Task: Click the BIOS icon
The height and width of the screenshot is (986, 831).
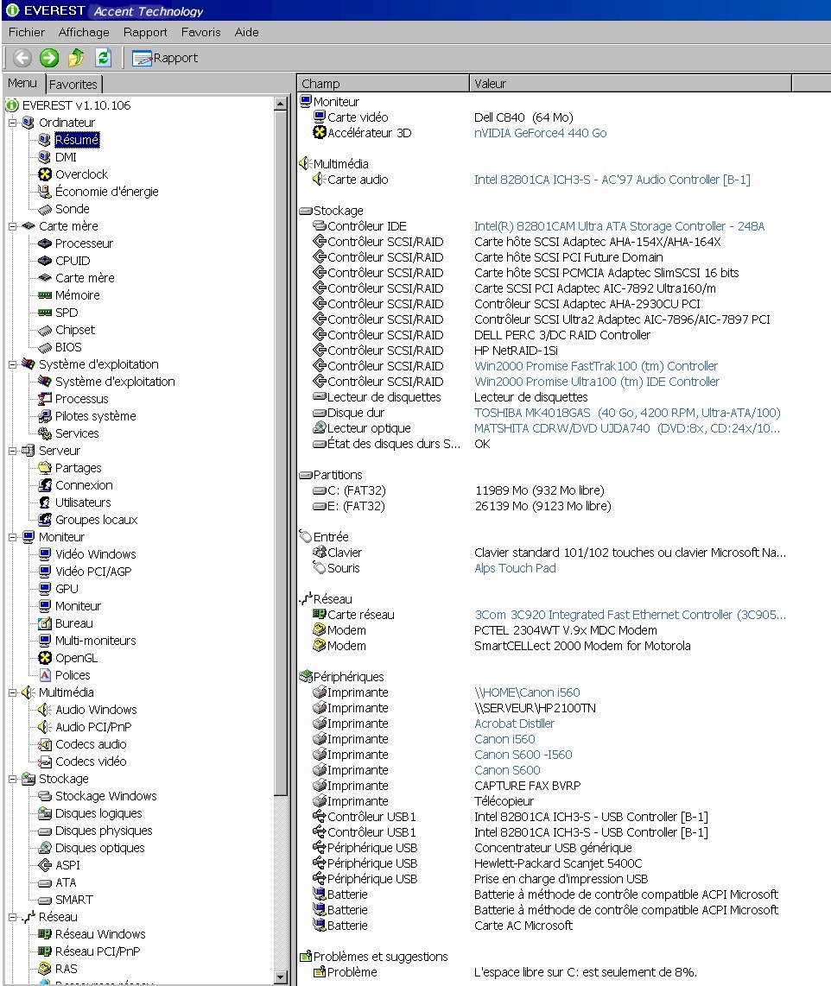Action: point(45,347)
